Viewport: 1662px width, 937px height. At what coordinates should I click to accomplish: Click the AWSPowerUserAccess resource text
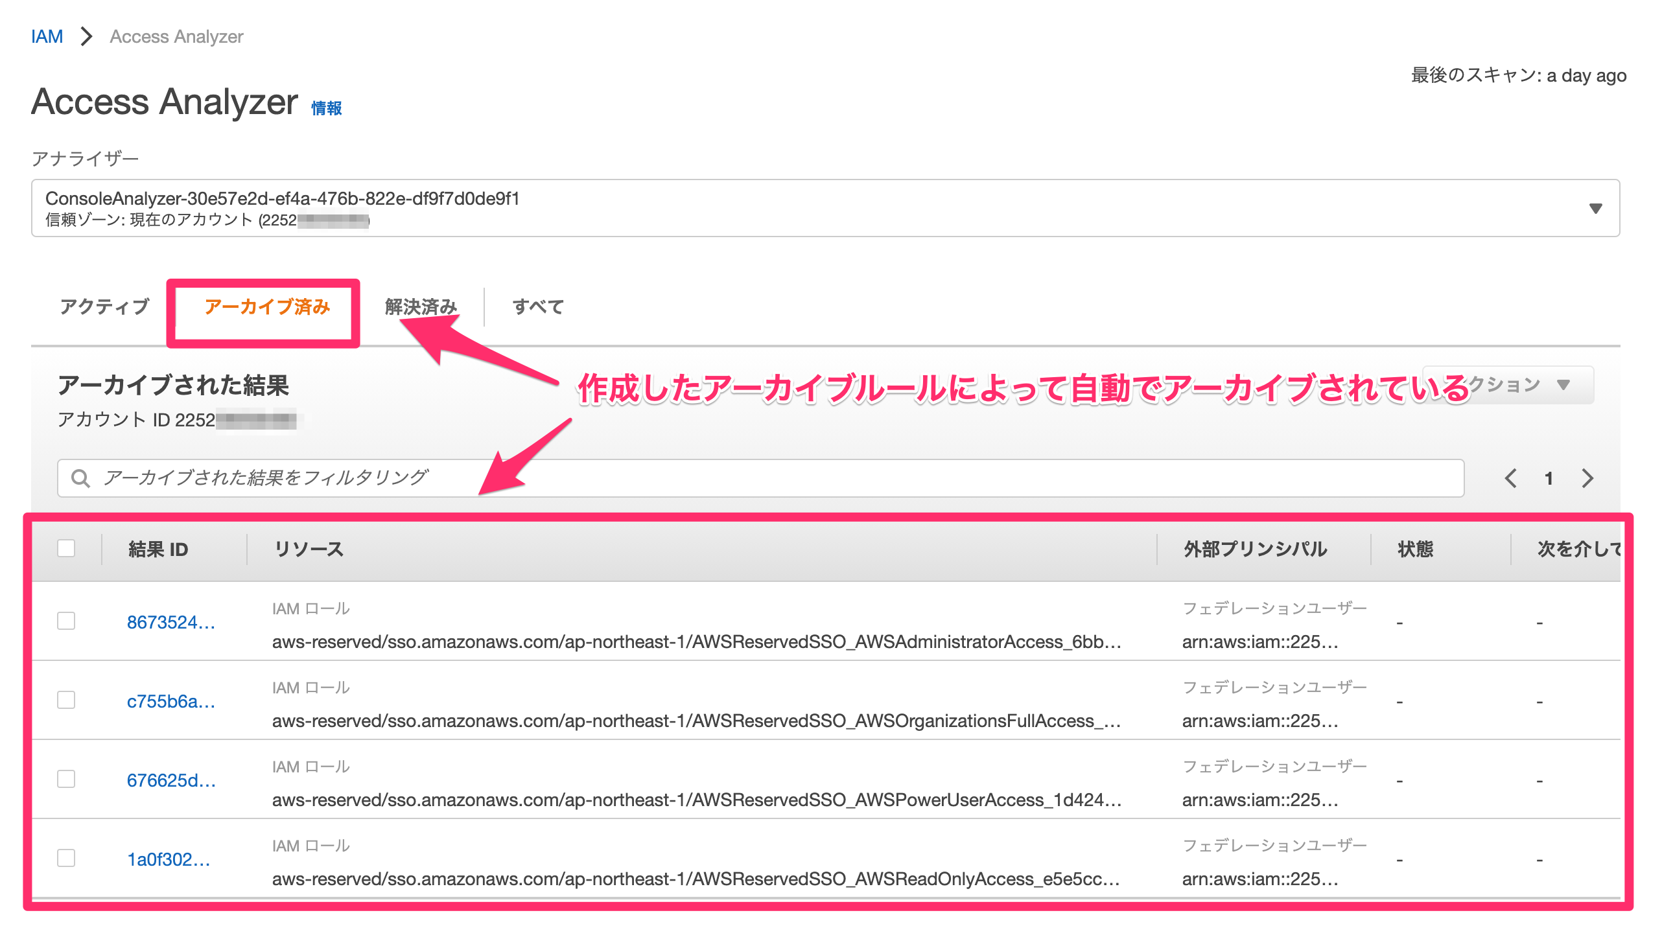(696, 800)
